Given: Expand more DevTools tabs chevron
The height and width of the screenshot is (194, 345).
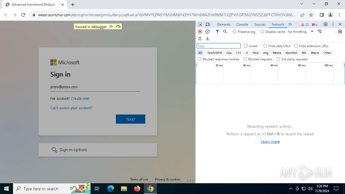Looking at the screenshot, I should (x=290, y=24).
